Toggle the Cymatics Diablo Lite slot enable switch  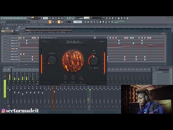[x=170, y=72]
